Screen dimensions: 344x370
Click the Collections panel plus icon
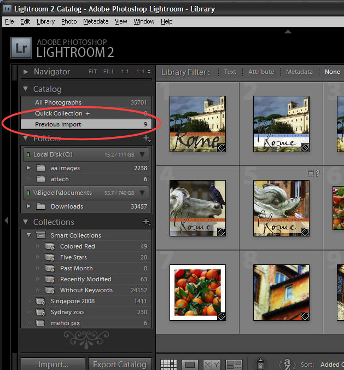tap(147, 222)
